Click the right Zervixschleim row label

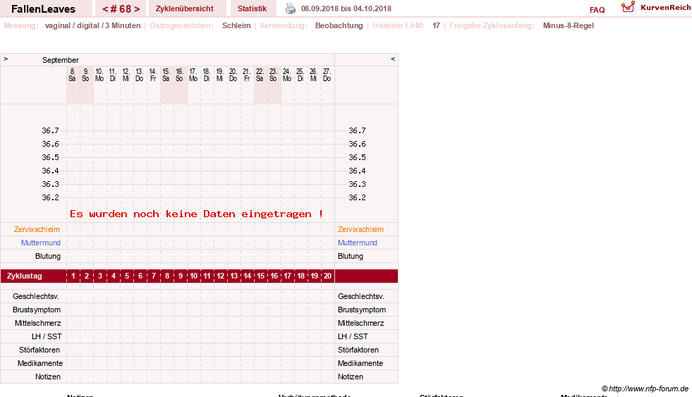(x=360, y=229)
